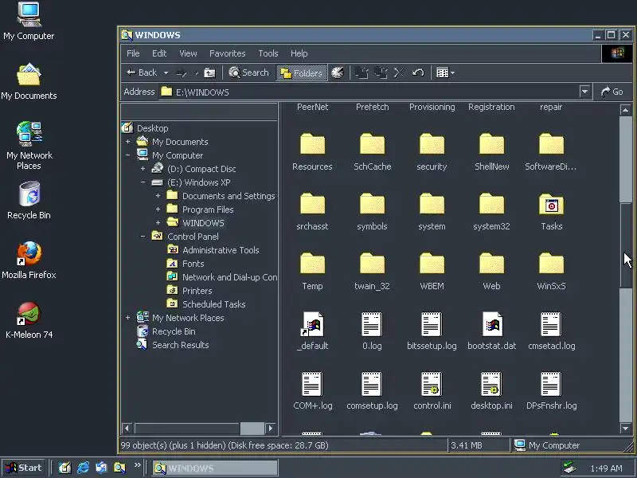Screen dimensions: 637x478
Task: Collapse My Computer in folder tree
Action: (x=127, y=155)
